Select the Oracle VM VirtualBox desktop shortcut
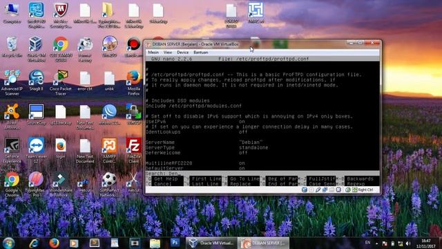 coord(36,49)
